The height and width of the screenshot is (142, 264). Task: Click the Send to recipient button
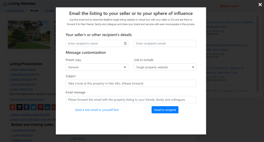165,110
